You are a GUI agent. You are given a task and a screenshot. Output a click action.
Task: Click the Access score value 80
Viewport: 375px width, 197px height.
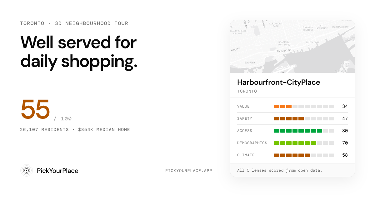click(345, 131)
